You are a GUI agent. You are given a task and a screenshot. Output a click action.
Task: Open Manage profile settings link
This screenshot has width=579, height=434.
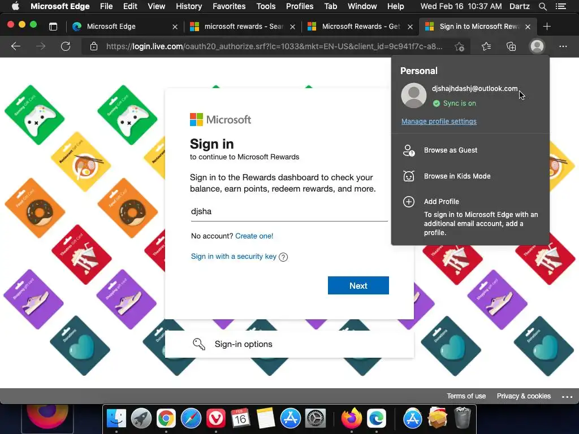point(439,121)
